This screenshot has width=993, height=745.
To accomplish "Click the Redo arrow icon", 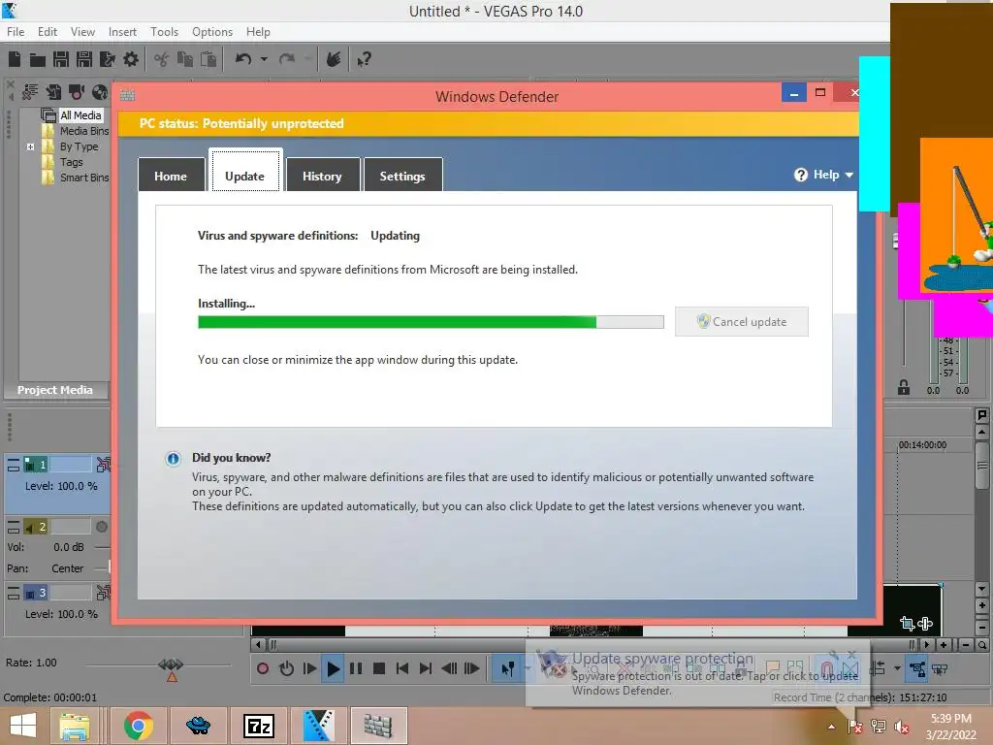I will [x=287, y=59].
